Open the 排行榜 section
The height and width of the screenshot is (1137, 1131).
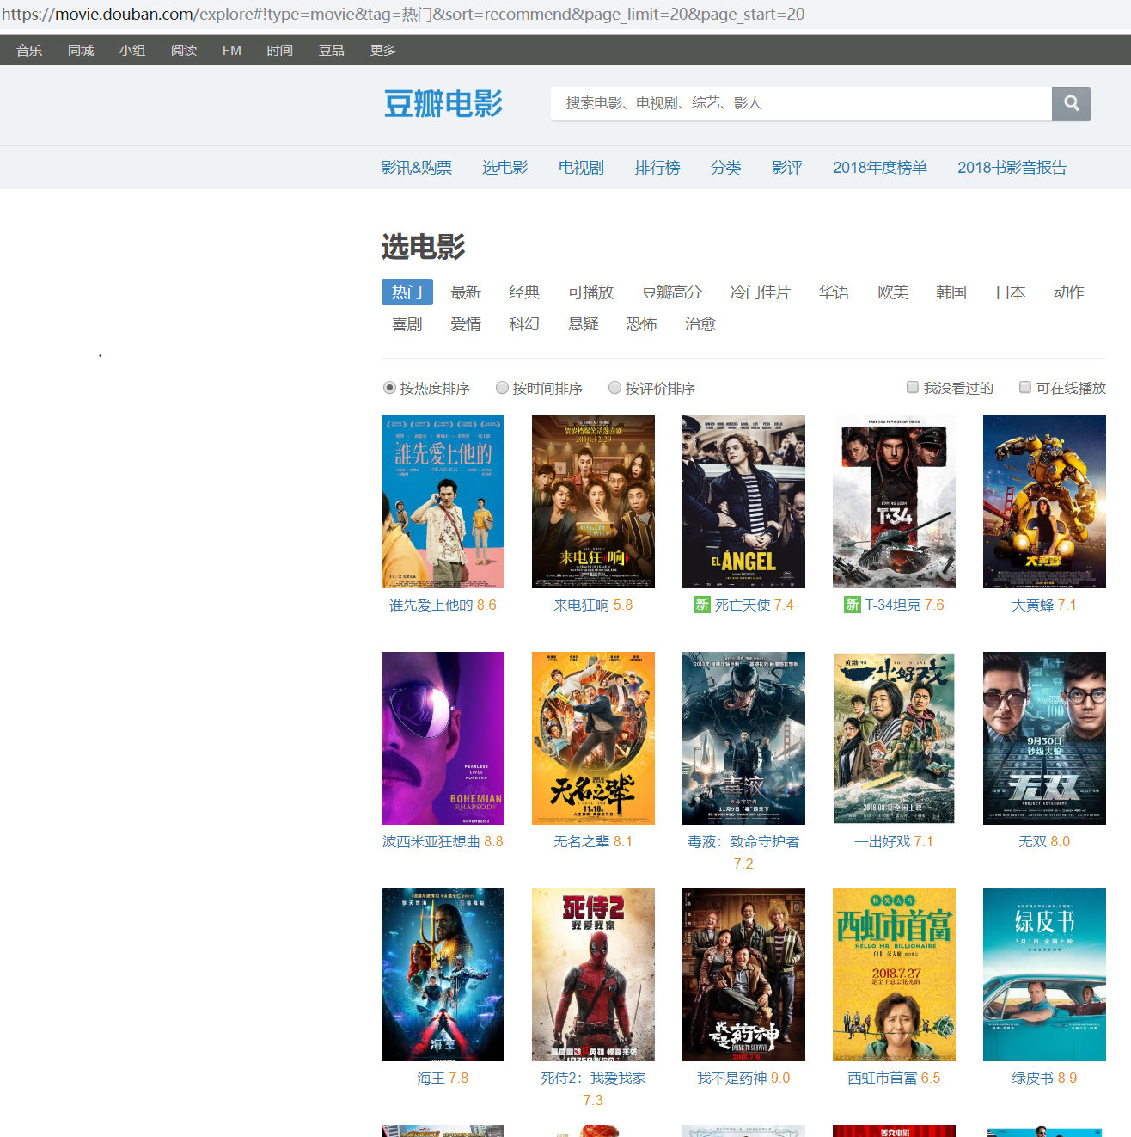[x=657, y=168]
